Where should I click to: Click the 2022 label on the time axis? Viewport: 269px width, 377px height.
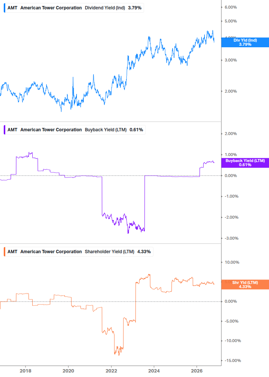(111, 371)
